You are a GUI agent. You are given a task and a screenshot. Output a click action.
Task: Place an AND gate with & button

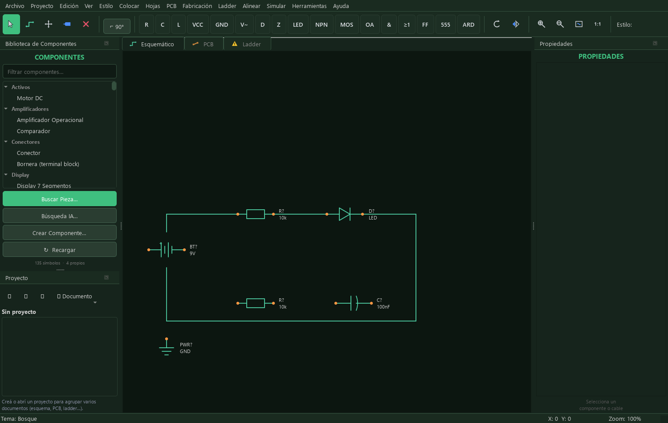[389, 24]
